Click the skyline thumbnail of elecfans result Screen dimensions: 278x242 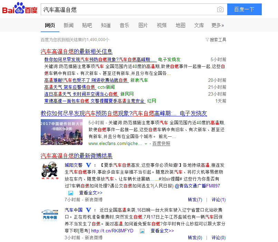(x=61, y=132)
